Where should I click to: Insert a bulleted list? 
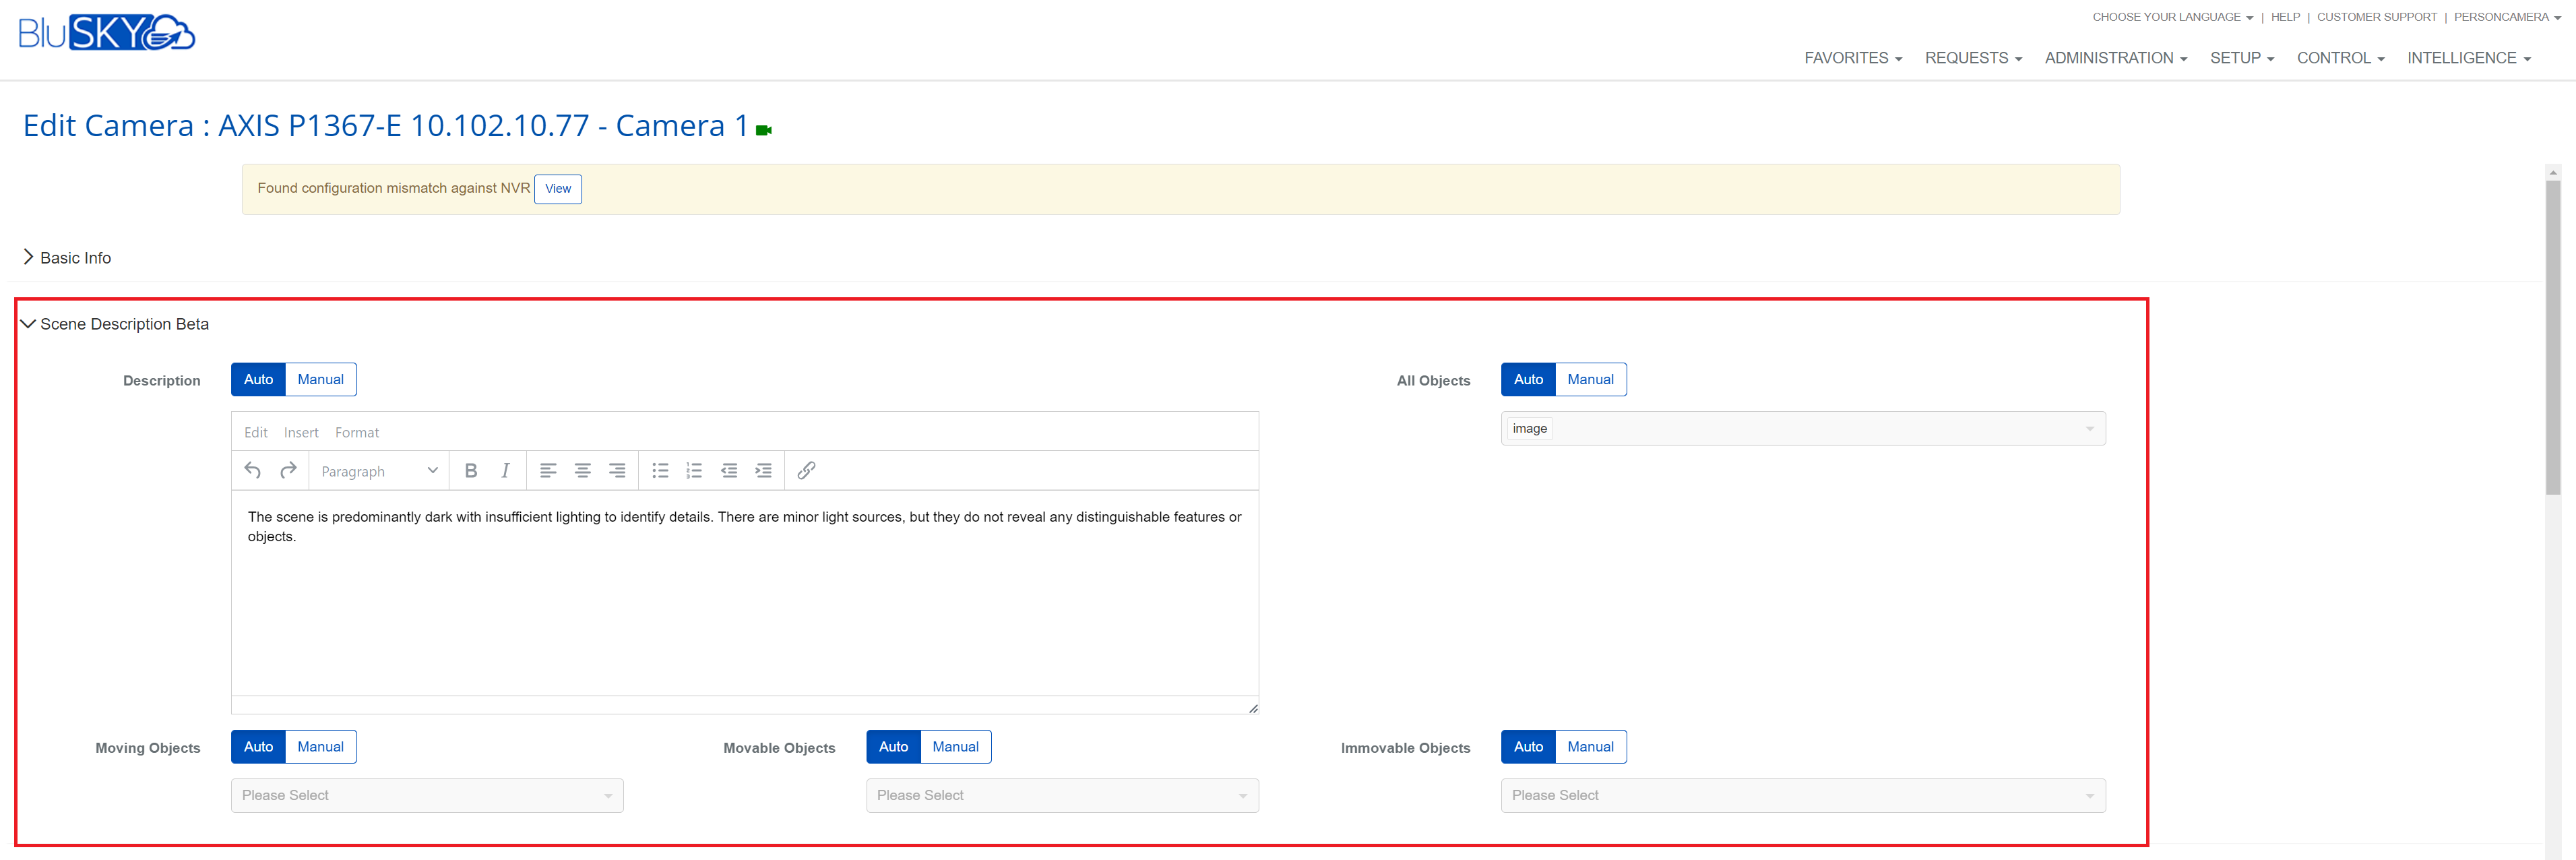tap(660, 470)
